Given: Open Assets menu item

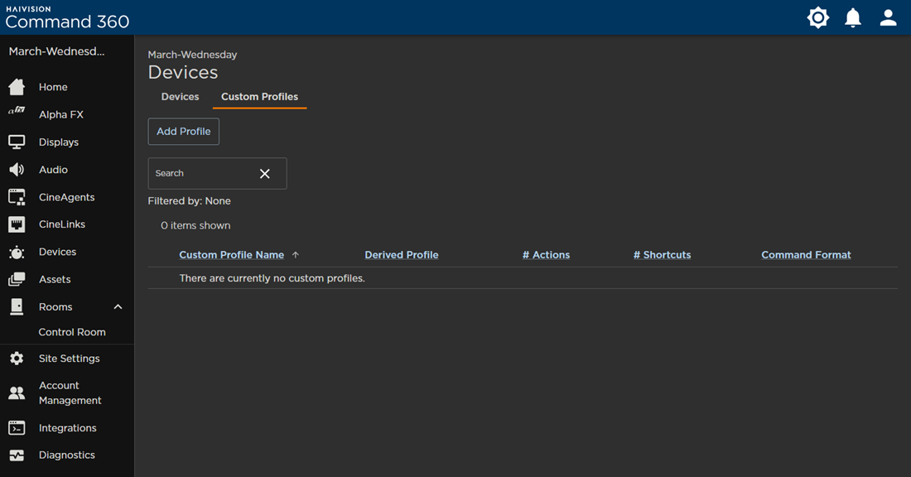Looking at the screenshot, I should (55, 279).
